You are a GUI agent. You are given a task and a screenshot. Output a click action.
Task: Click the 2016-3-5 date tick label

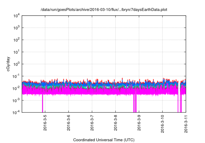coord(45,123)
